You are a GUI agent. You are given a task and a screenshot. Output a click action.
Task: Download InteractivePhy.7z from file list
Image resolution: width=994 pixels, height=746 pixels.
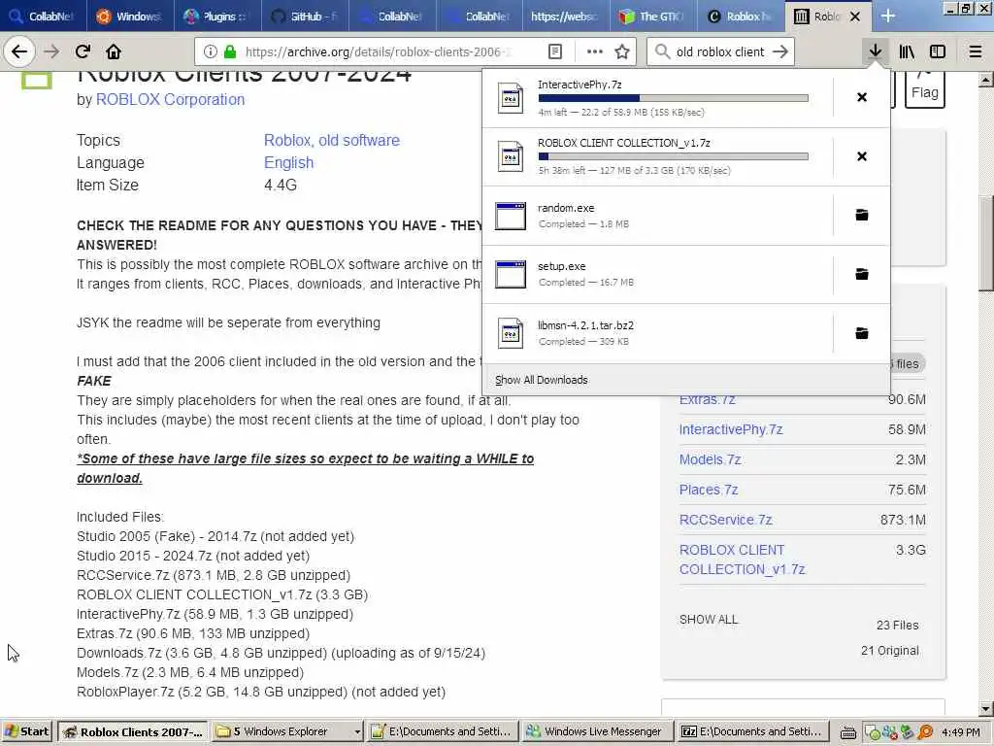[x=731, y=429]
